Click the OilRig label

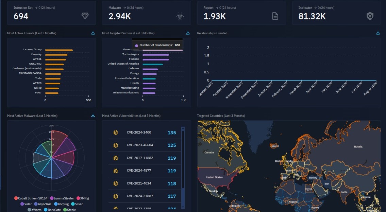(38, 88)
